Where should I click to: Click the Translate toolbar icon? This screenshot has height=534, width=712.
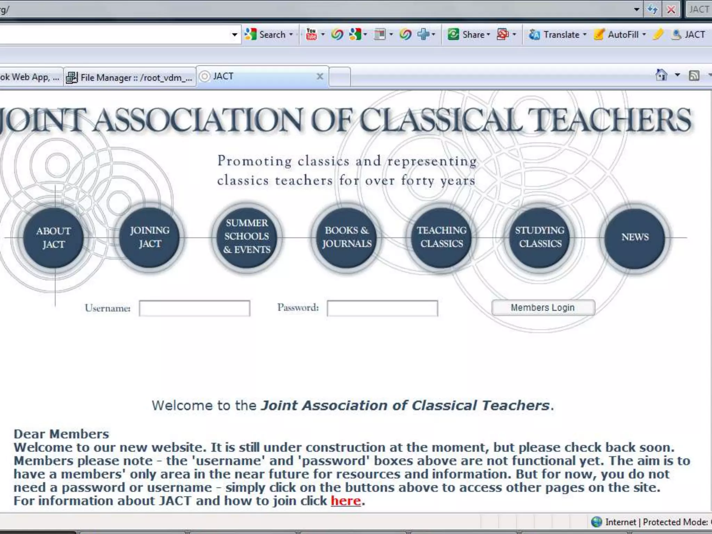click(x=534, y=34)
